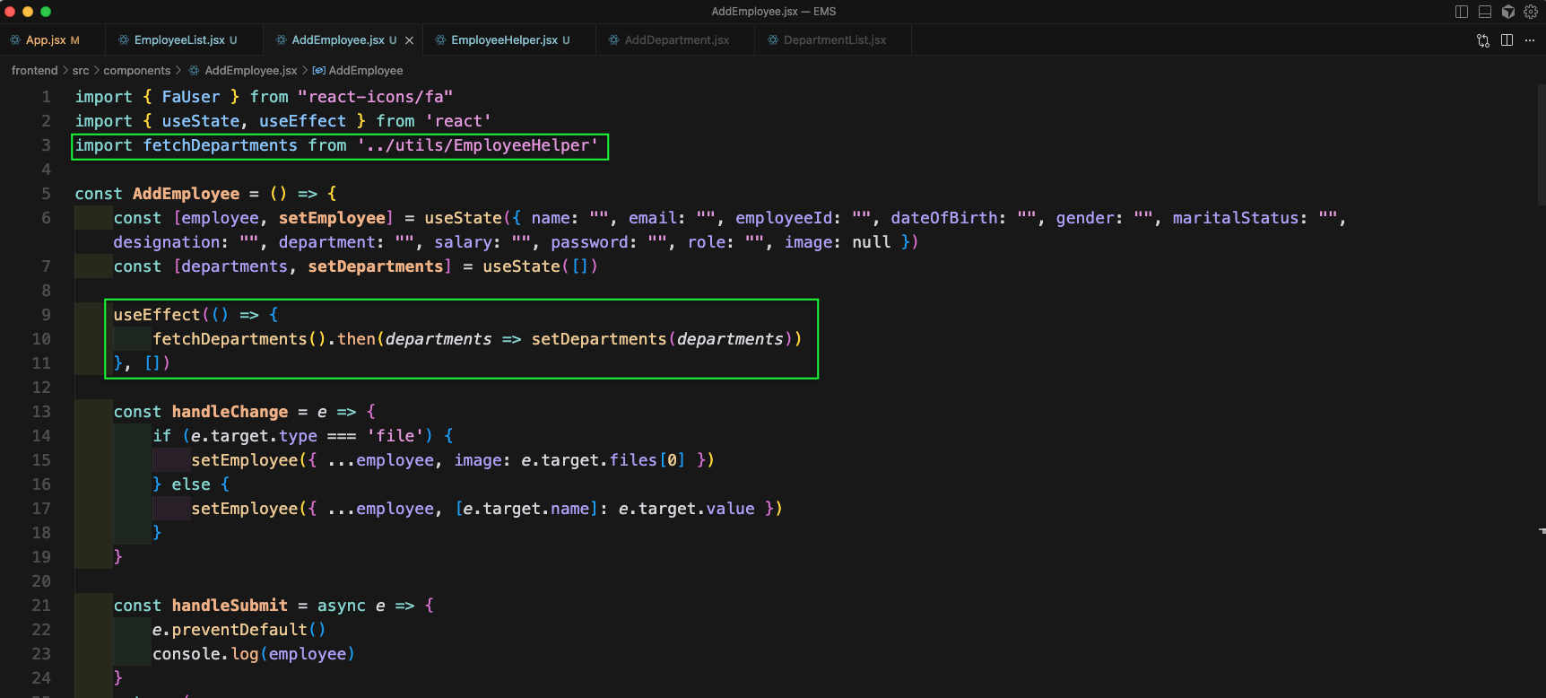The height and width of the screenshot is (698, 1546).
Task: Click 'async' keyword on line 21
Action: [342, 606]
